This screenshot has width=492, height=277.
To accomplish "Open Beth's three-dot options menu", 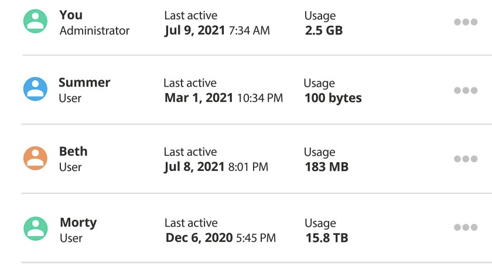I will tap(466, 159).
